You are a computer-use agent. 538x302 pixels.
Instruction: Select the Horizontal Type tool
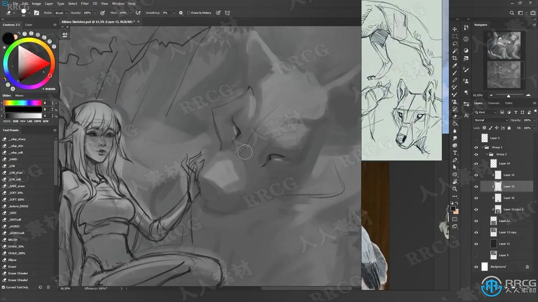[x=455, y=153]
